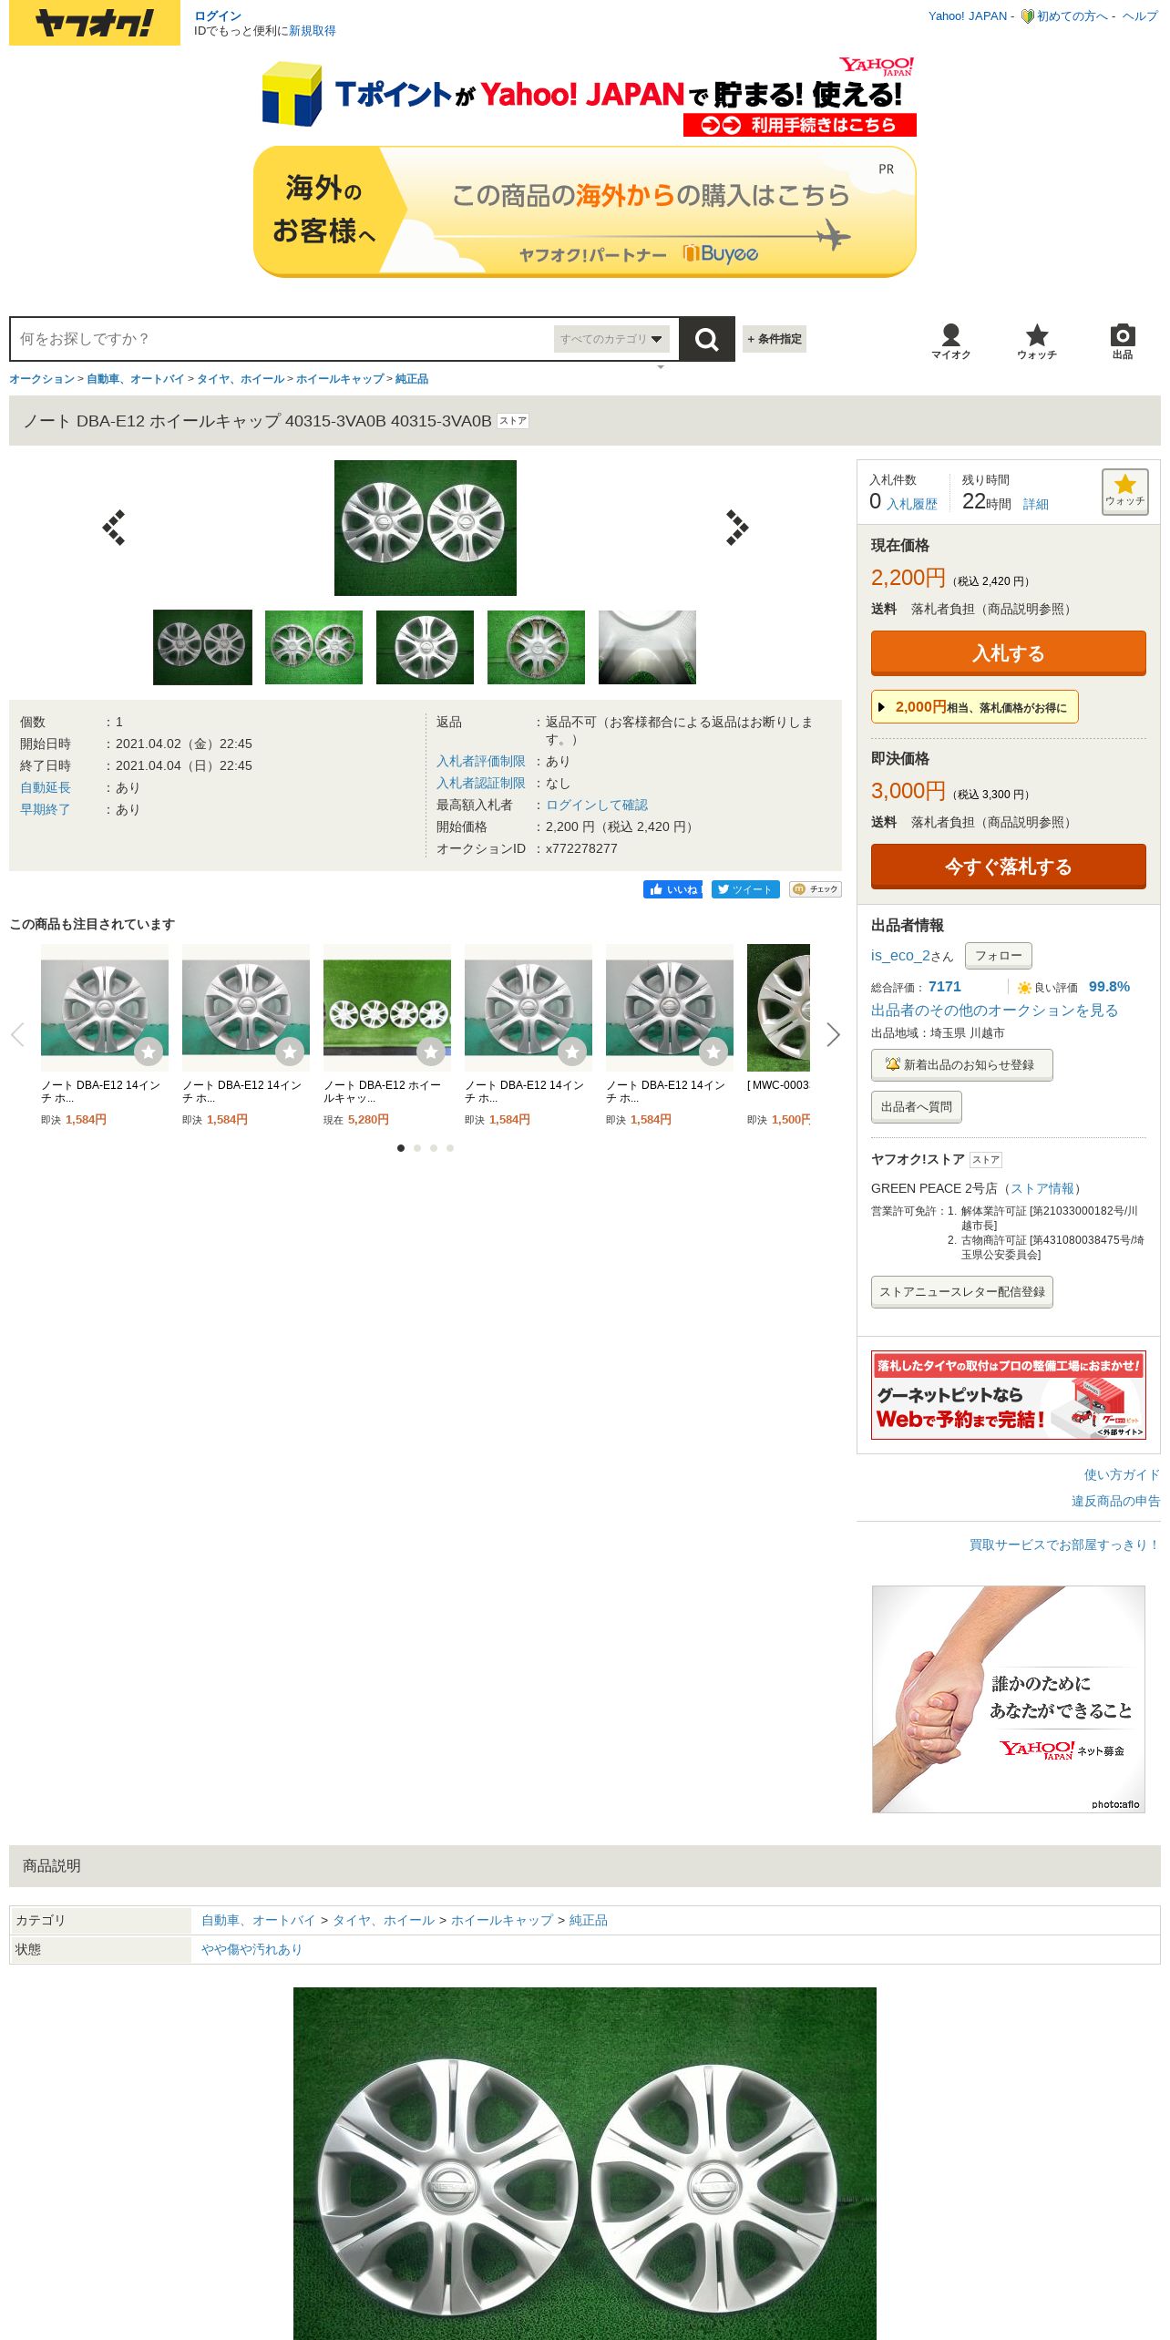The image size is (1170, 2340).
Task: Go to second page dot of recommendations carousel
Action: click(417, 1148)
